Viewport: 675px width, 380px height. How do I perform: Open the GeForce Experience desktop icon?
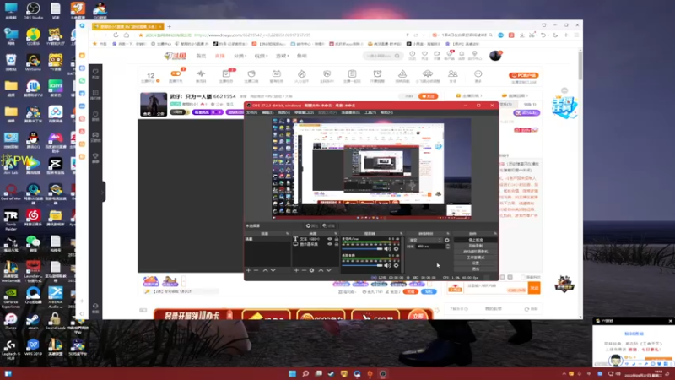pos(11,297)
